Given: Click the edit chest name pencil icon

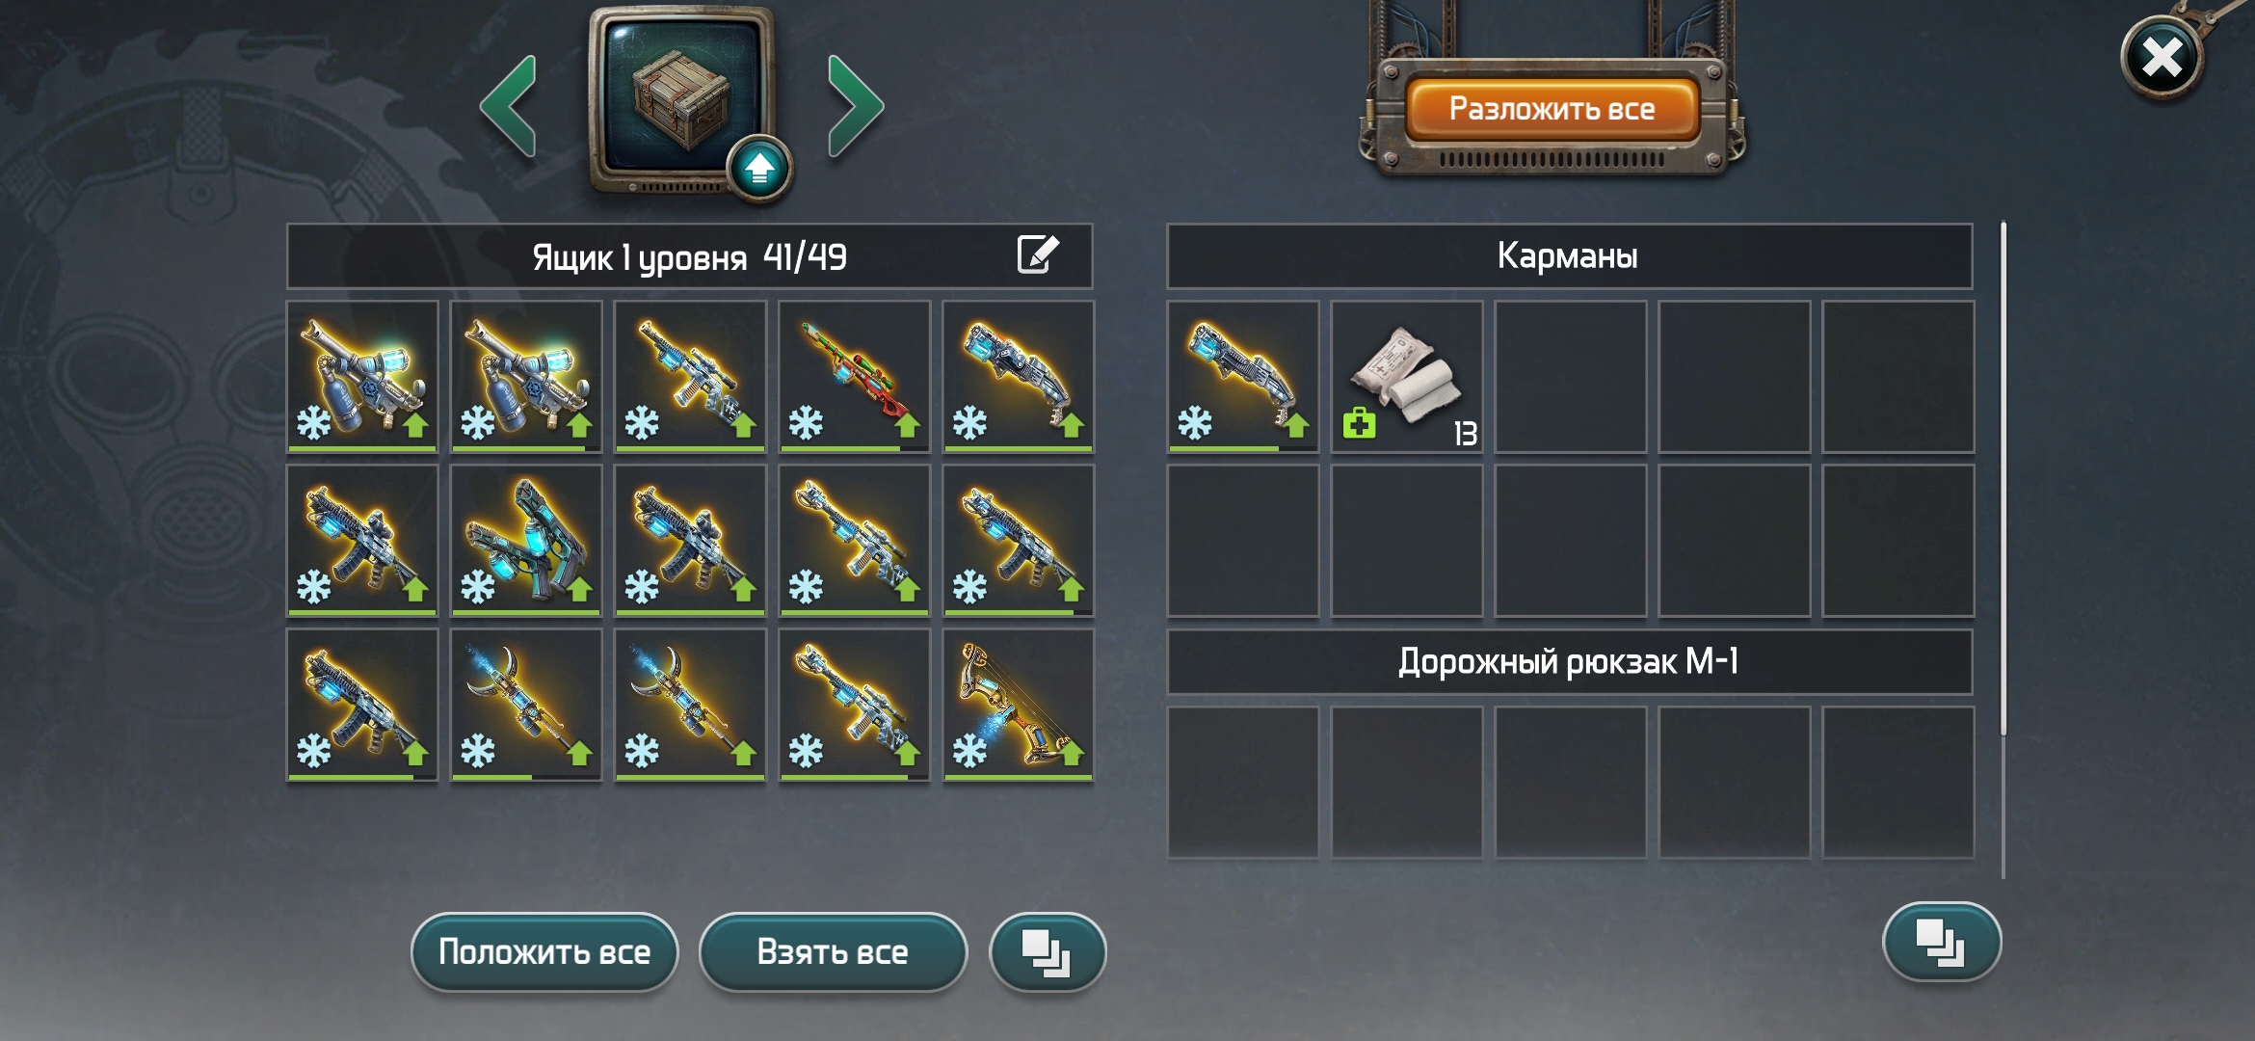Looking at the screenshot, I should (x=1038, y=255).
